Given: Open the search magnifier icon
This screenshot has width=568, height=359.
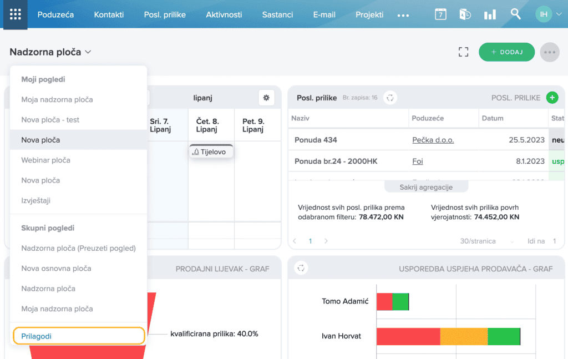Looking at the screenshot, I should pos(515,14).
